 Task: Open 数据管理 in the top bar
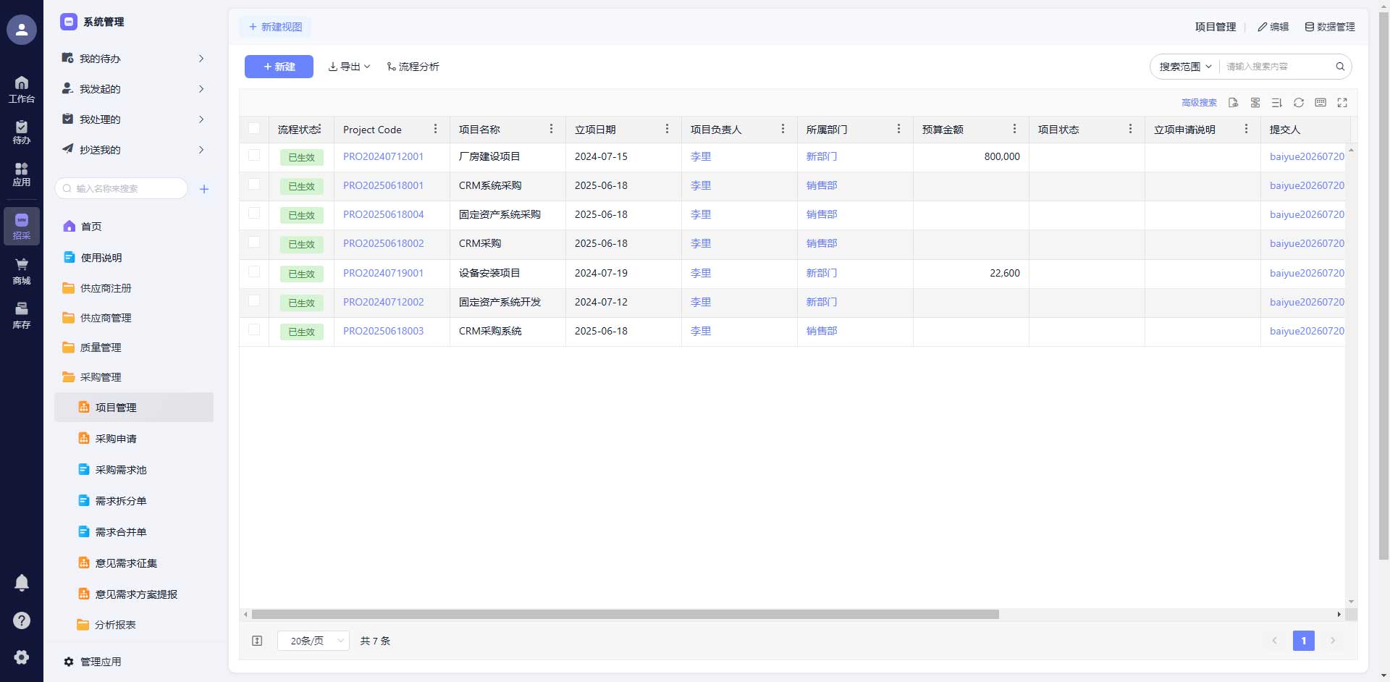coord(1329,27)
